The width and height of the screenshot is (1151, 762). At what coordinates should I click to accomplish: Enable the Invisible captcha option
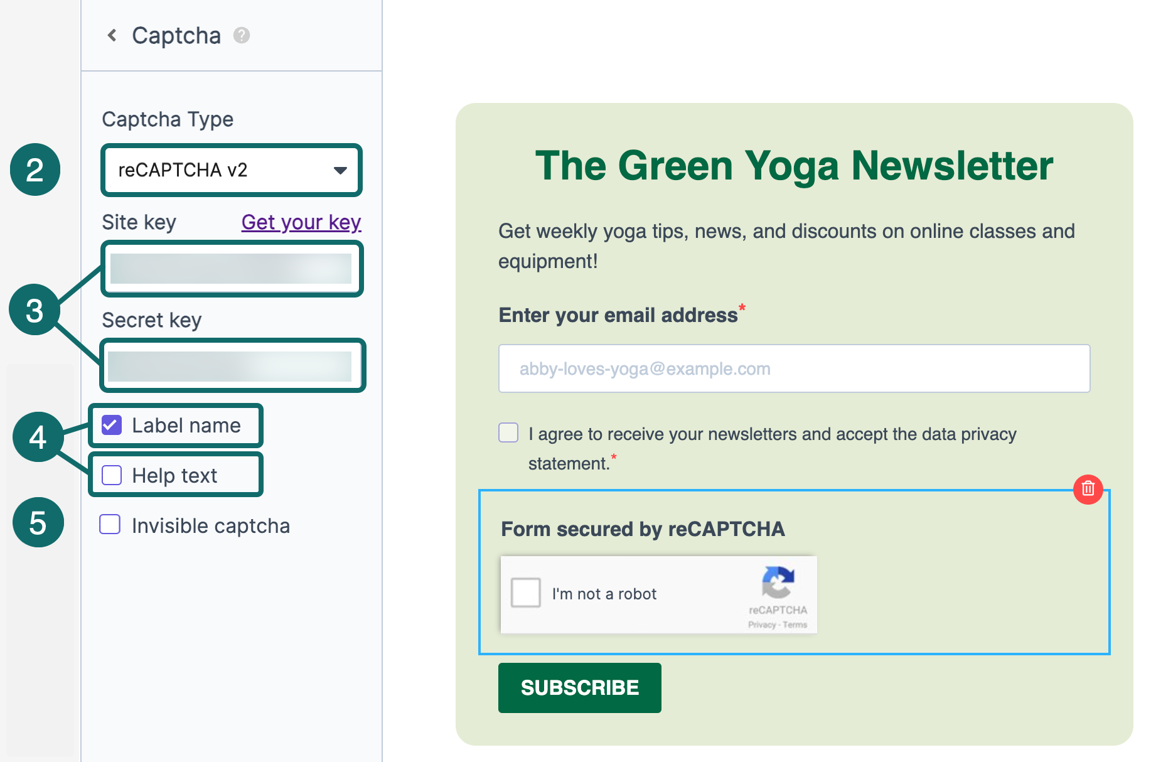[x=110, y=525]
